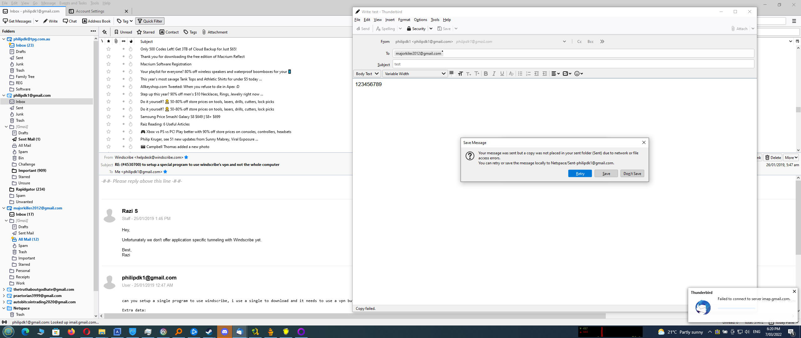
Task: Click the Write new message icon
Action: [50, 21]
